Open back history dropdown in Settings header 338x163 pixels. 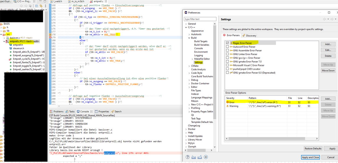click(327, 19)
